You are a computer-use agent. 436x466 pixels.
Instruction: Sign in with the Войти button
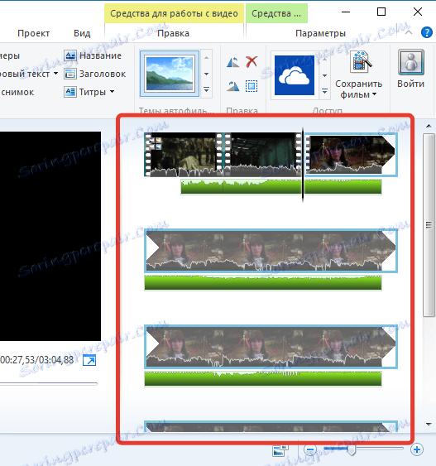[410, 69]
